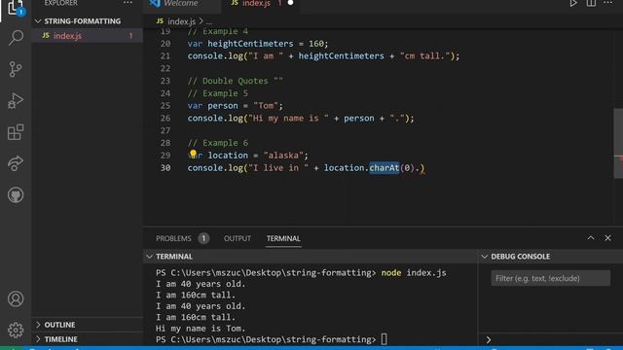Click the "cm tall." string on line 21

point(425,56)
